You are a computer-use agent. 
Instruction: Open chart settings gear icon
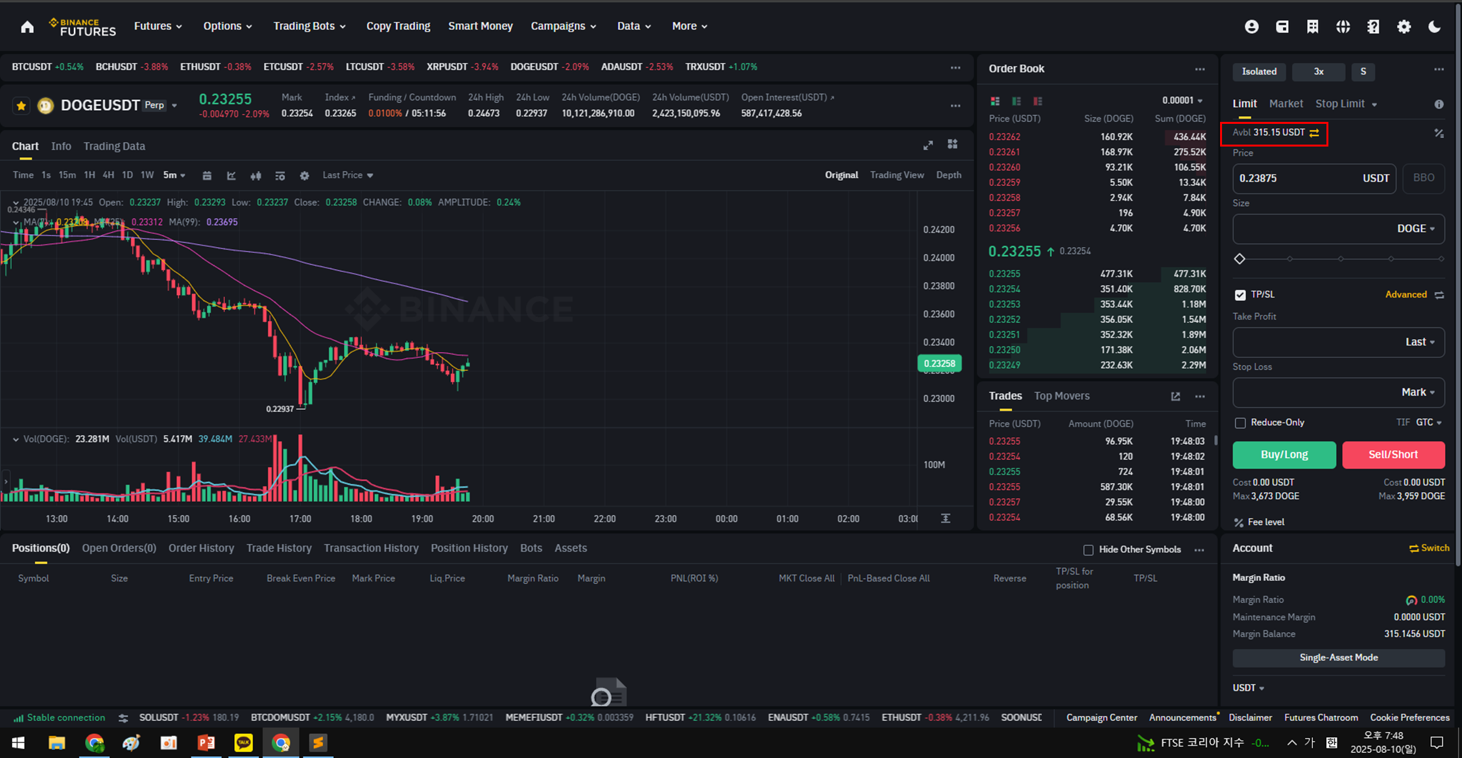(304, 176)
